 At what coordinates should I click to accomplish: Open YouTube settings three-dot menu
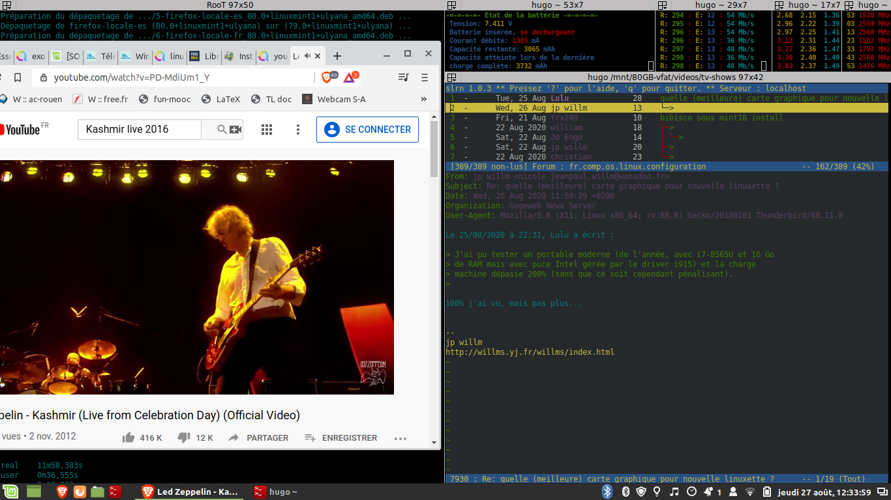298,130
